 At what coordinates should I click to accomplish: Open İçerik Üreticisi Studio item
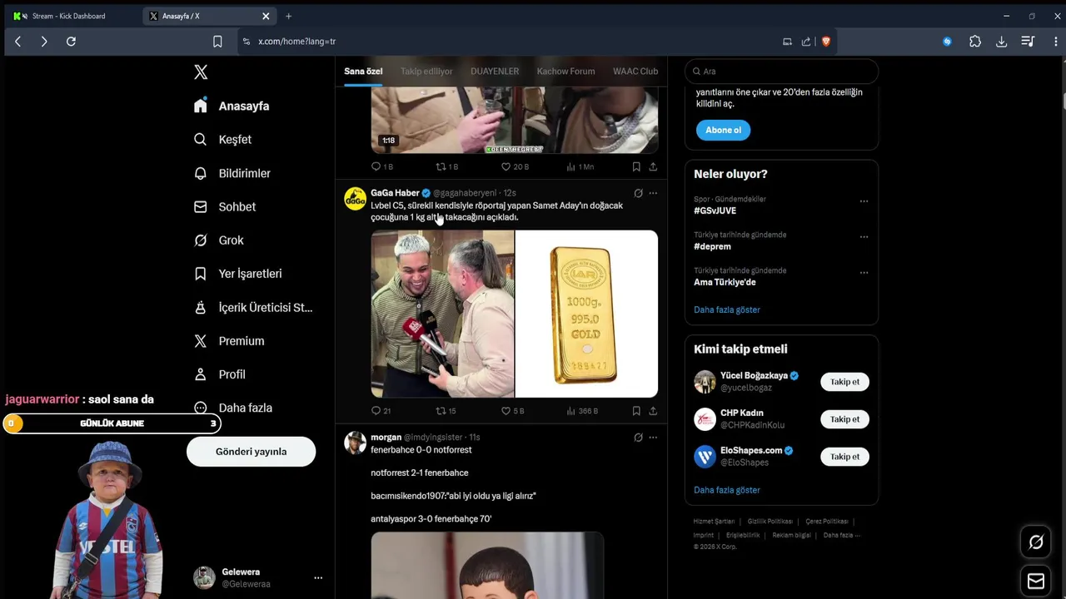point(253,307)
